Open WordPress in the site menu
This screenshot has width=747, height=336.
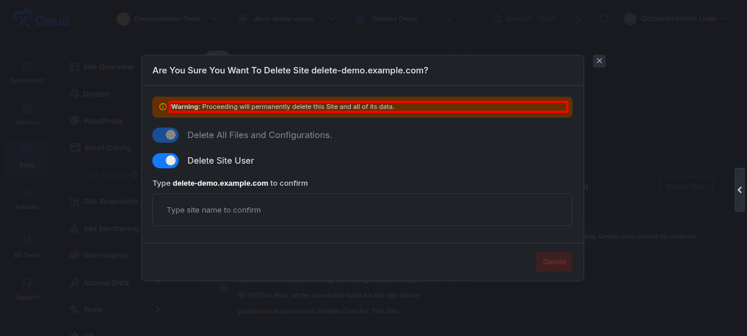pyautogui.click(x=103, y=121)
